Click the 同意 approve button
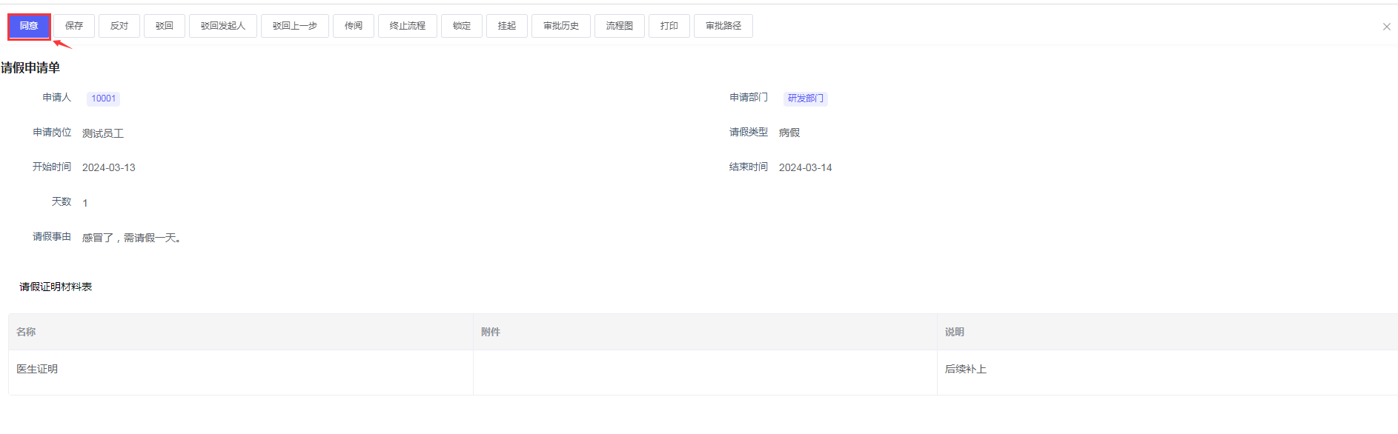Viewport: 1398px width, 434px height. 29,26
